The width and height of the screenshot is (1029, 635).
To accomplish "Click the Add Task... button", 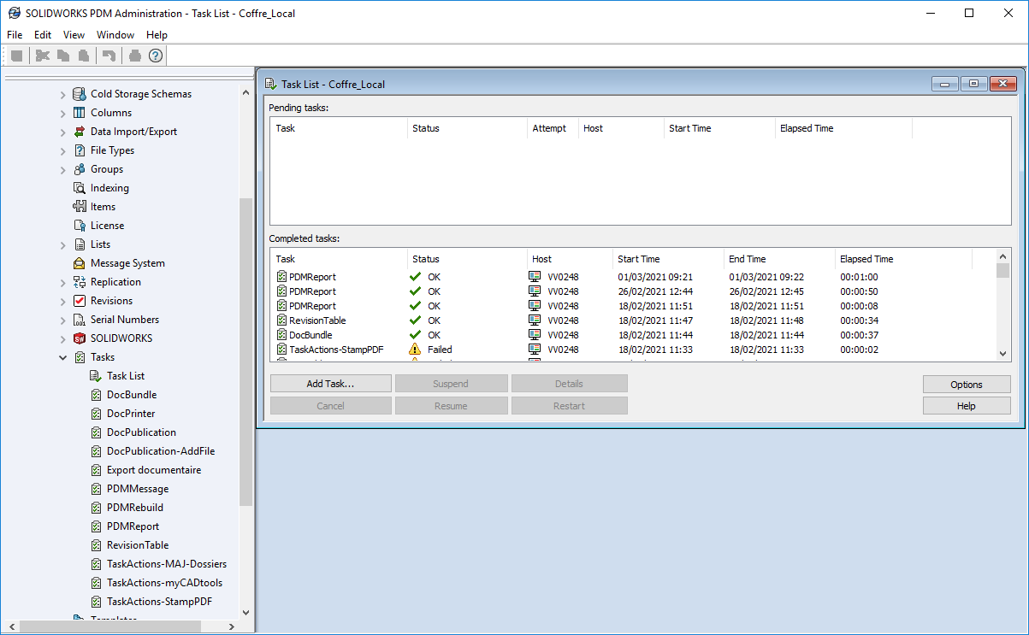I will pos(330,384).
